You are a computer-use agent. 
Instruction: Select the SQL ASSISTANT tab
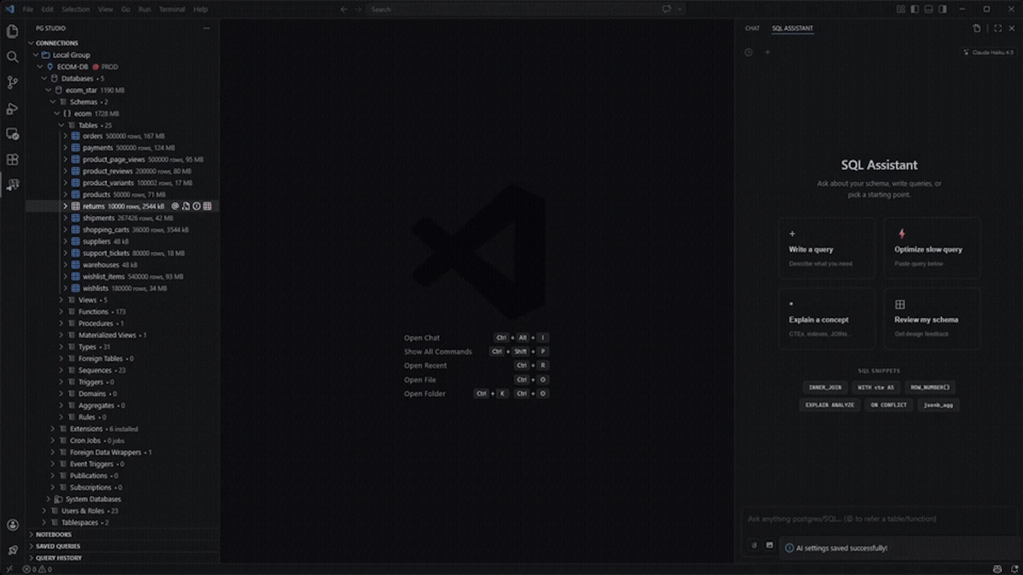pos(792,28)
